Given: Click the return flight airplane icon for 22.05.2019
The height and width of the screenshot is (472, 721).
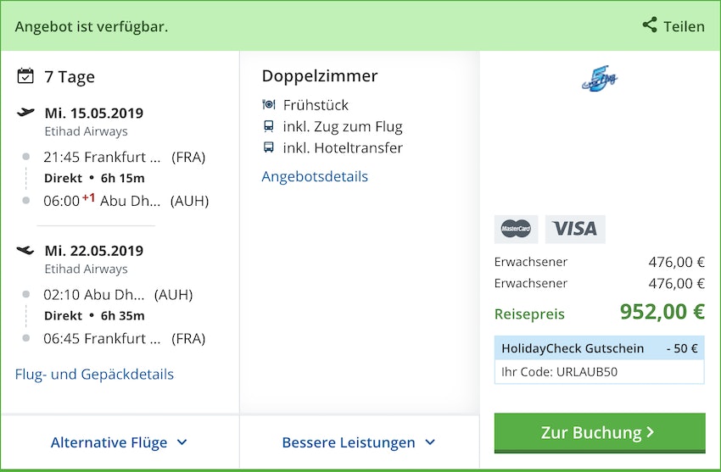Looking at the screenshot, I should pyautogui.click(x=25, y=250).
